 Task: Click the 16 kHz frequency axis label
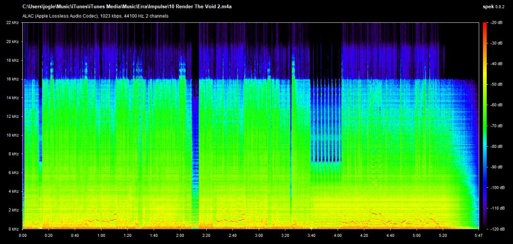(13, 79)
